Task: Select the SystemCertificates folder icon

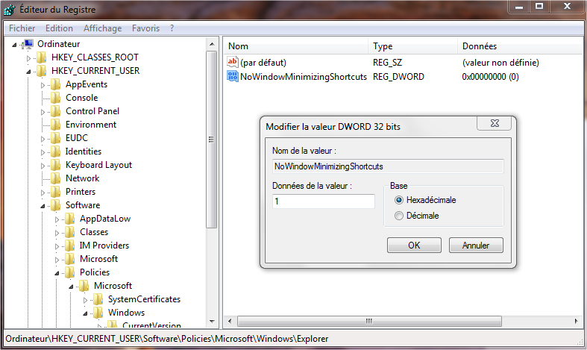Action: tap(98, 299)
